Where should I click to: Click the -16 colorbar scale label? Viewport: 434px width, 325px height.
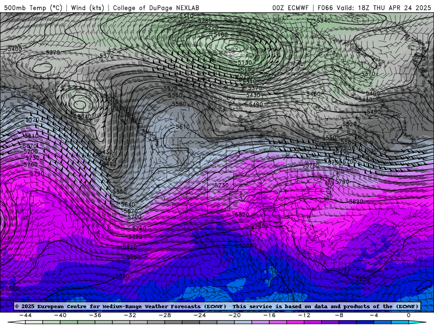(x=270, y=315)
